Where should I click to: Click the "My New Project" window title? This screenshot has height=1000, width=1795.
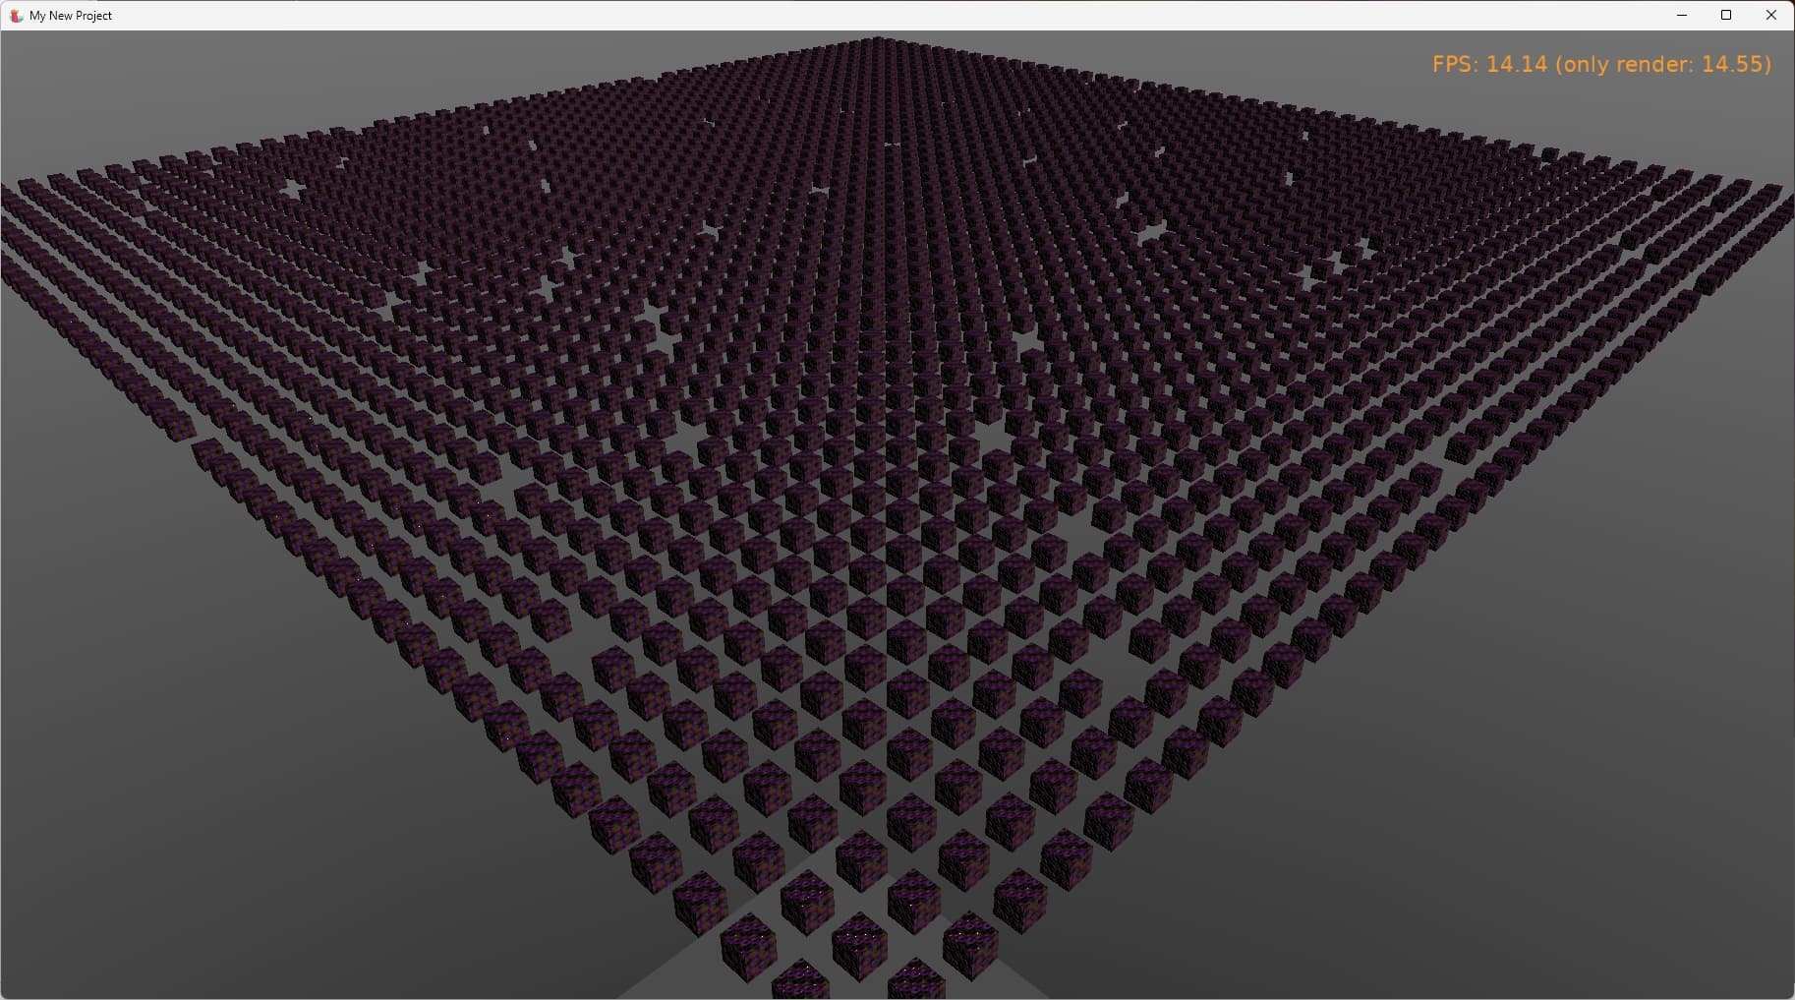[71, 16]
